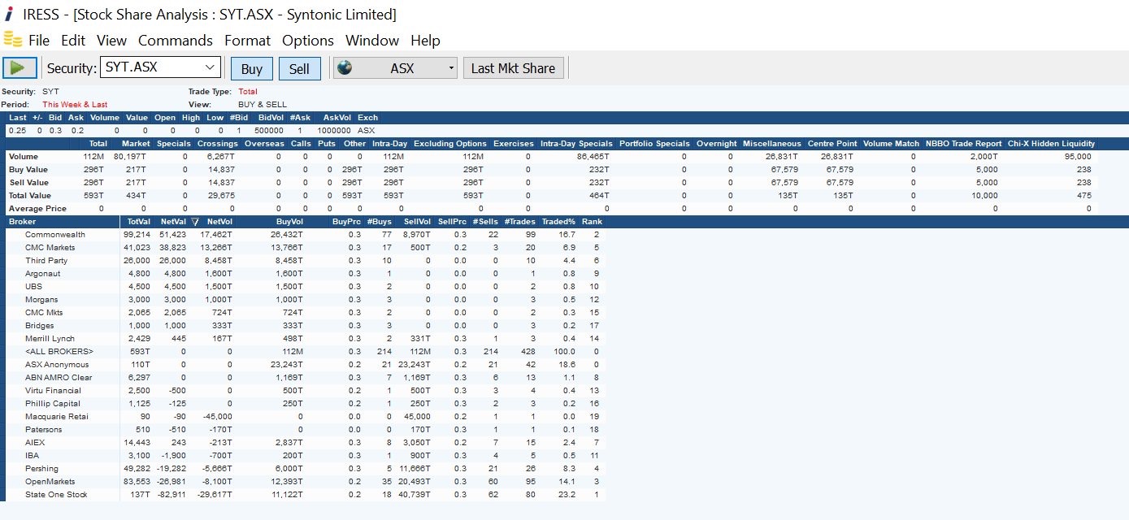Sort by the Broker column header
The image size is (1129, 520).
[22, 222]
